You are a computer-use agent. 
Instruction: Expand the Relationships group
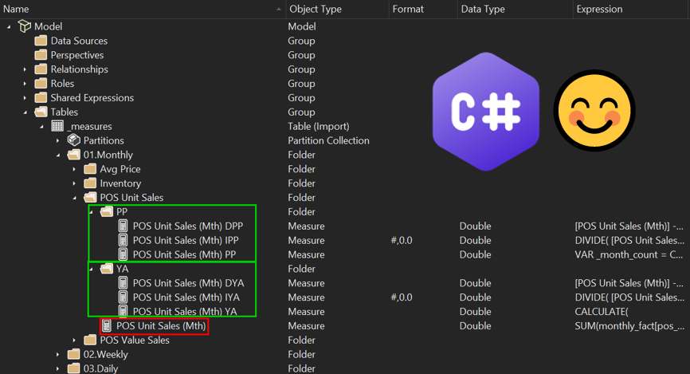25,69
